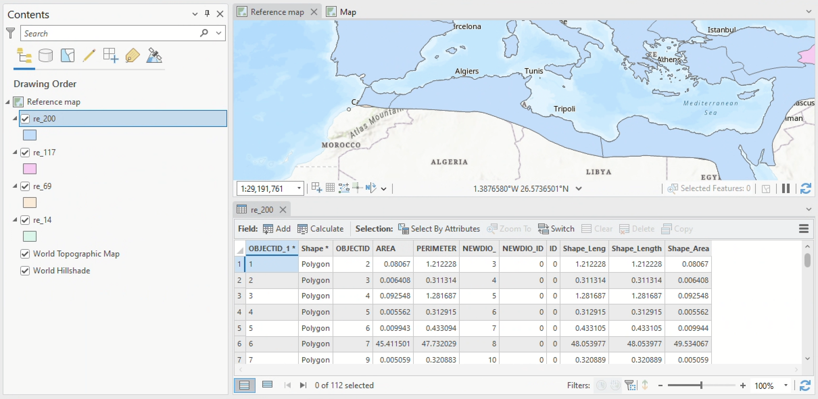
Task: Click Select By Attributes button
Action: pos(439,229)
